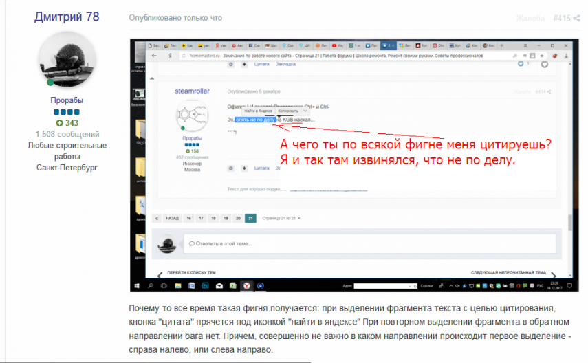In embedded screenshot, open Photoshop taskbar icon

(206, 286)
